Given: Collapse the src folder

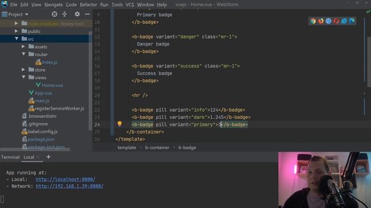Looking at the screenshot, I should pos(16,39).
